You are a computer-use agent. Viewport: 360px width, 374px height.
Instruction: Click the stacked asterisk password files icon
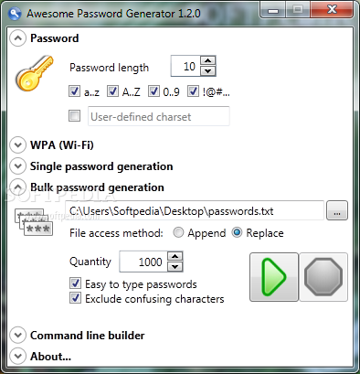pos(34,222)
